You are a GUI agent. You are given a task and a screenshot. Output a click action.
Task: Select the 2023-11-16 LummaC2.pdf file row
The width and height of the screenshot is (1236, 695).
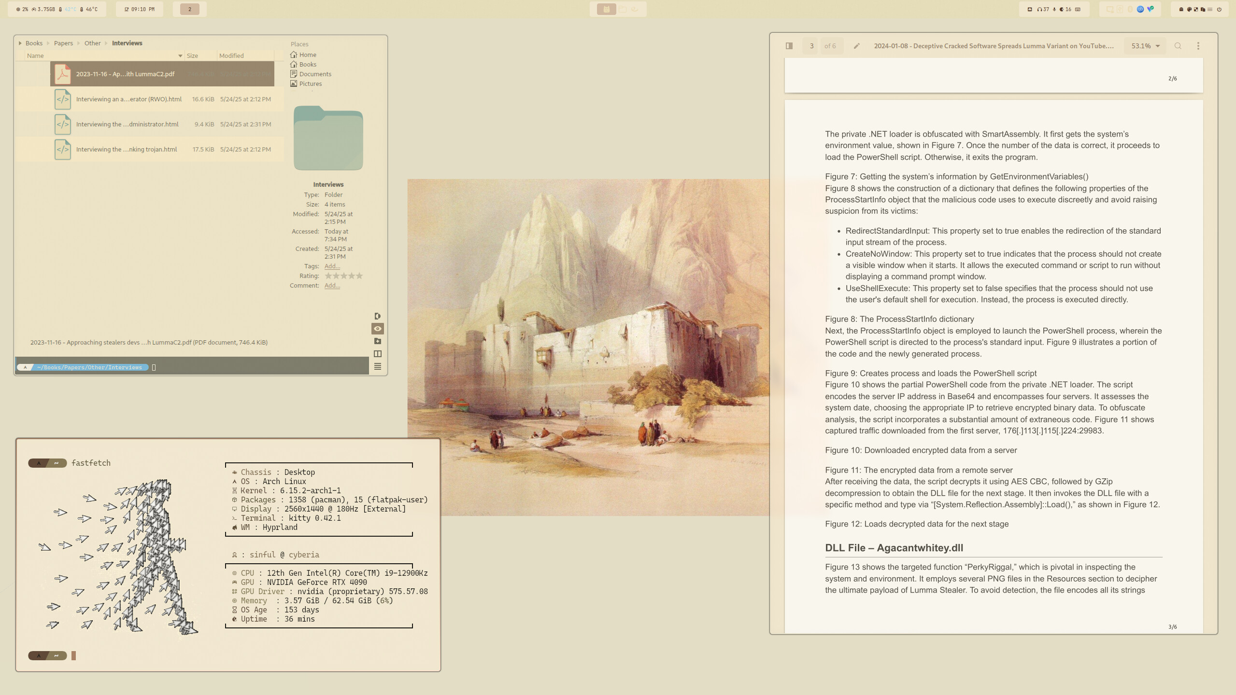[x=162, y=74]
